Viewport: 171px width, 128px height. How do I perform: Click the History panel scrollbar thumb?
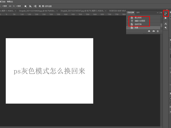(162, 25)
